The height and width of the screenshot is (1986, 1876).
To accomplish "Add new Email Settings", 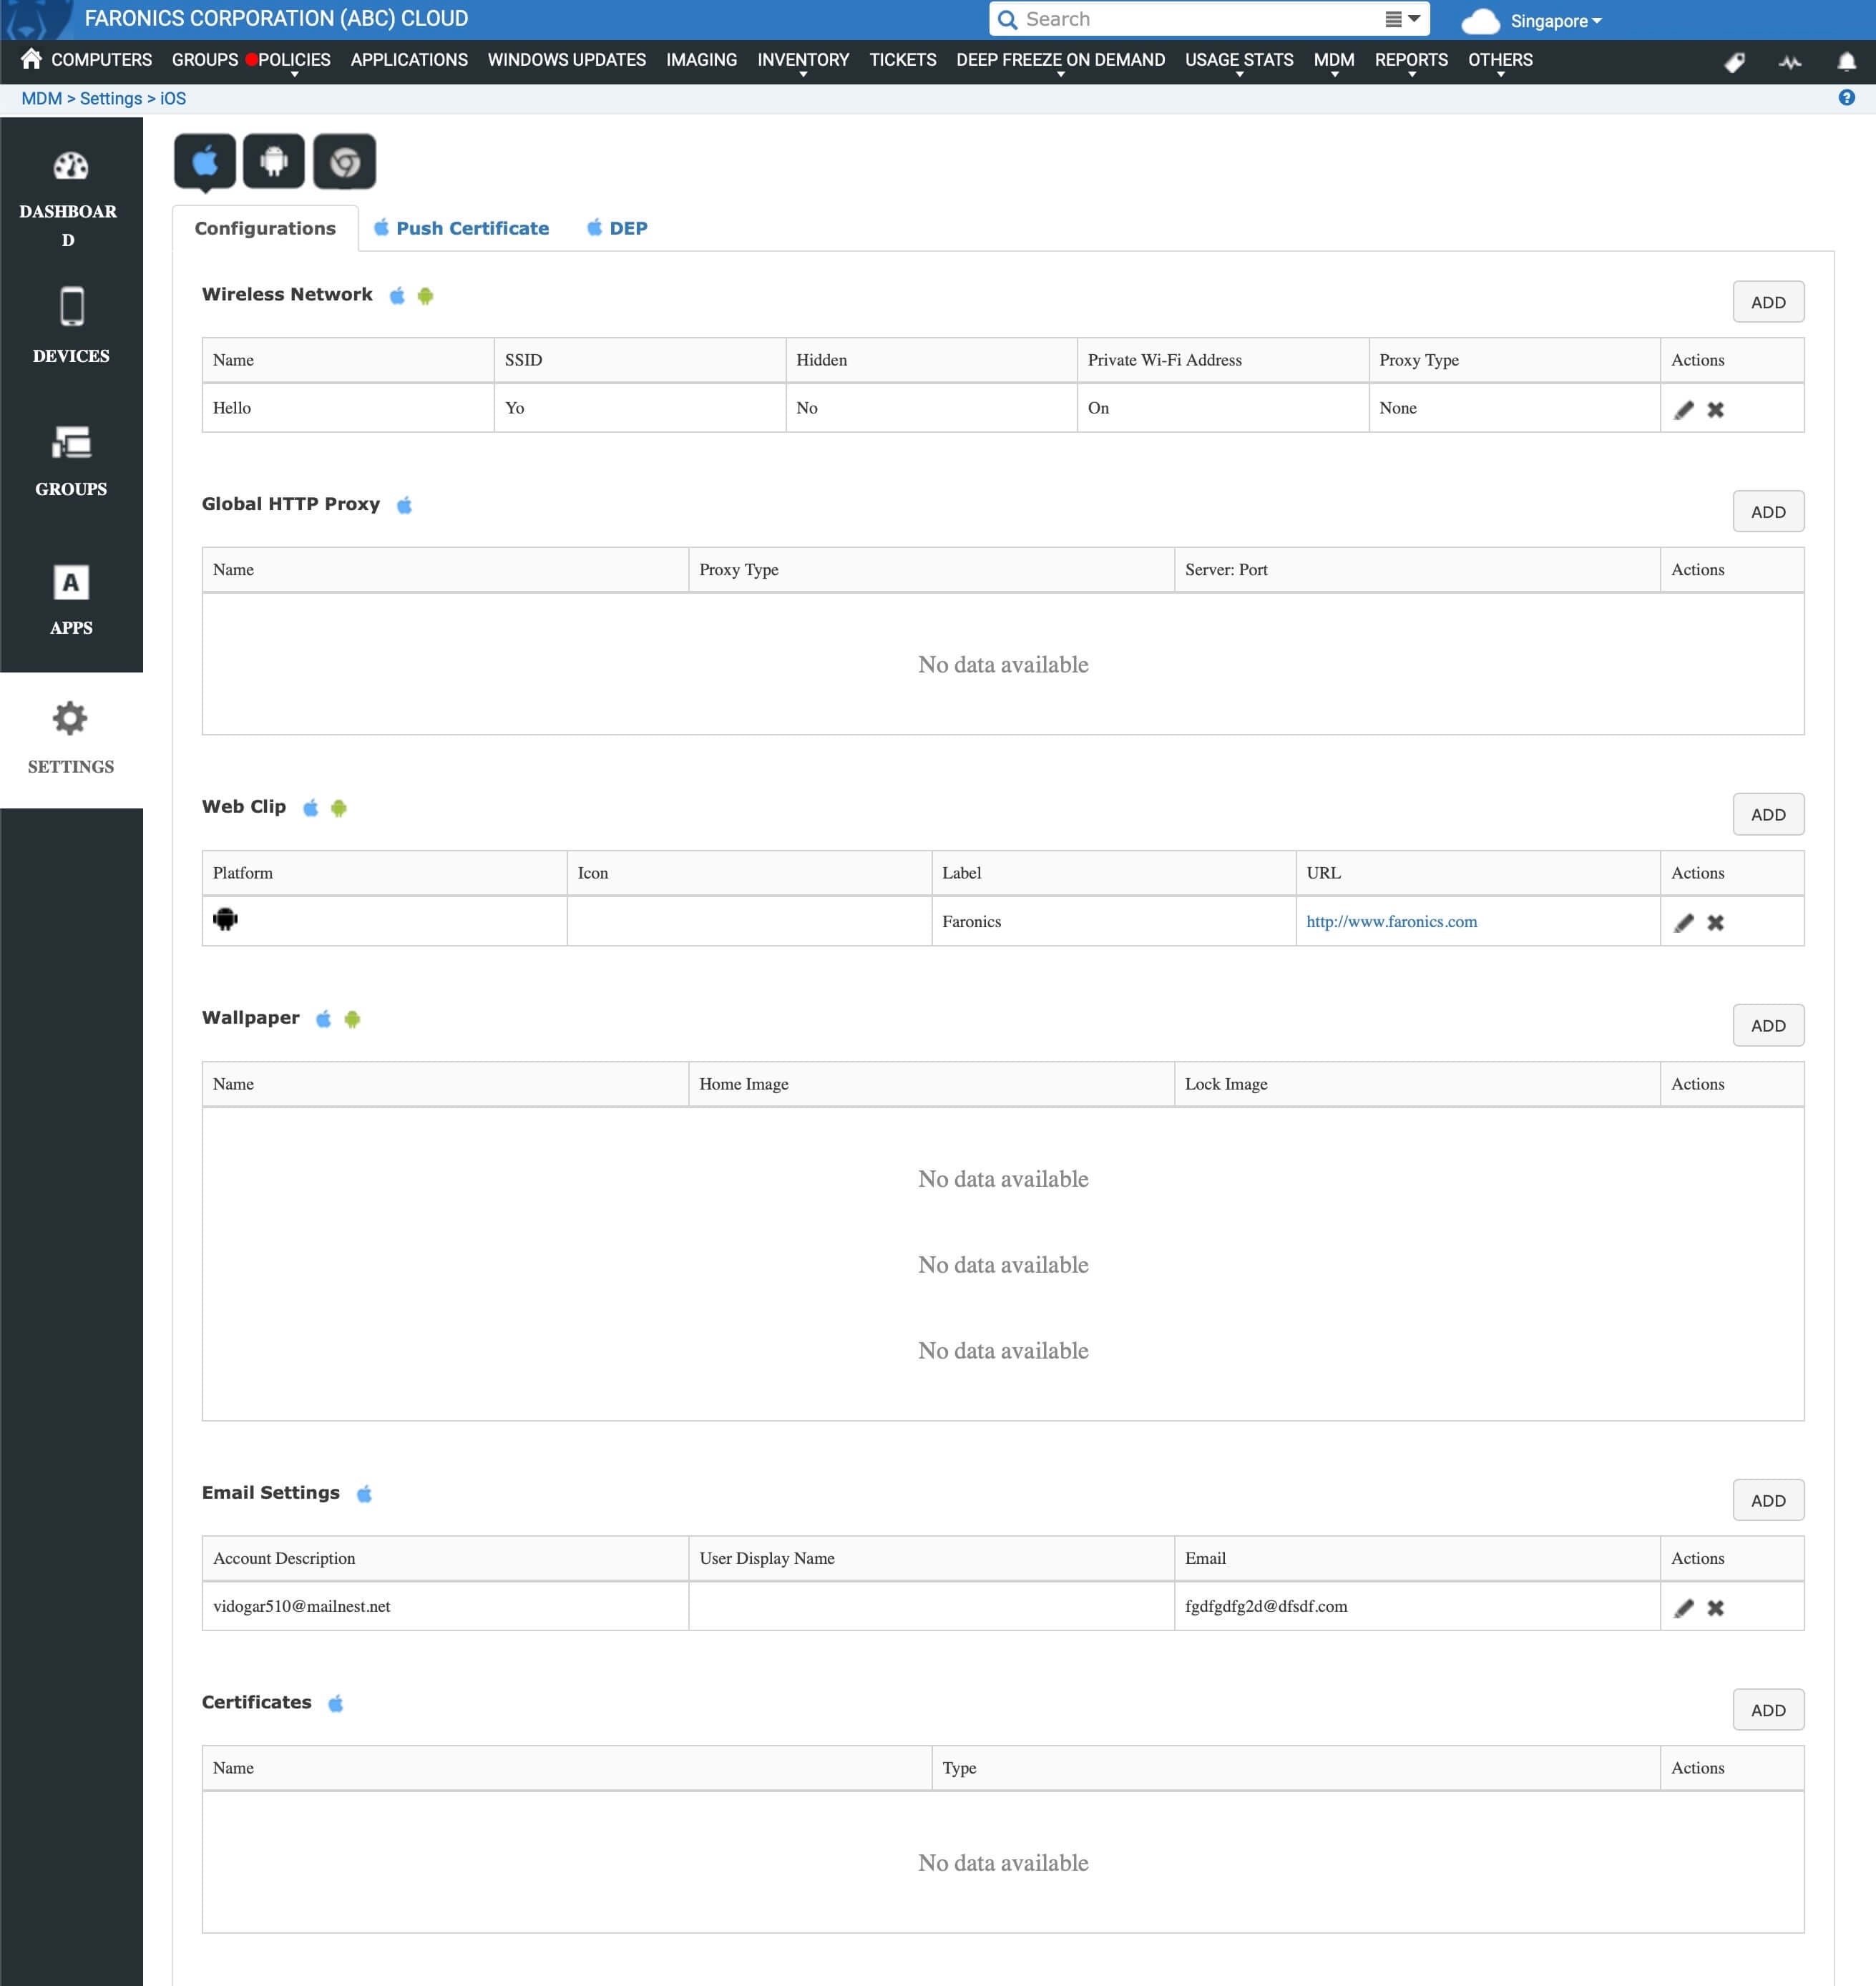I will (x=1767, y=1500).
